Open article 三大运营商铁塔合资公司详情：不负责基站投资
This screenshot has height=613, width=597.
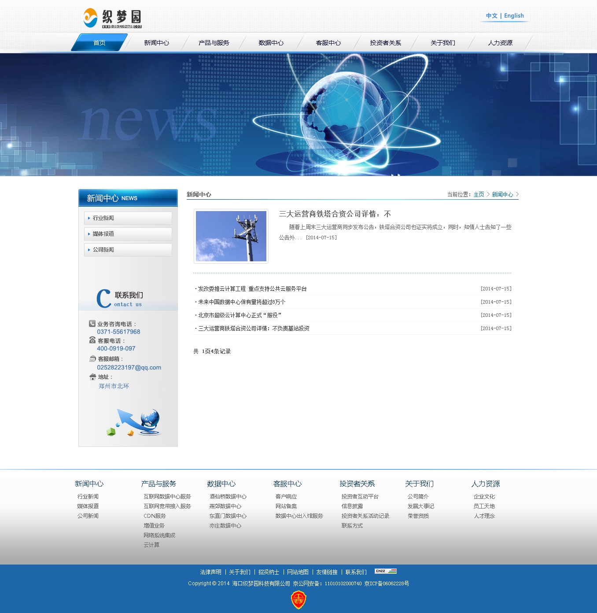click(x=254, y=328)
